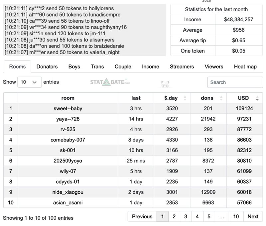The image size is (266, 226).
Task: Open the 202509yoyo room entry
Action: [x=68, y=161]
